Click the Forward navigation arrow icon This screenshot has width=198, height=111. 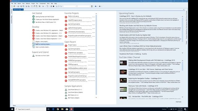point(100,6)
